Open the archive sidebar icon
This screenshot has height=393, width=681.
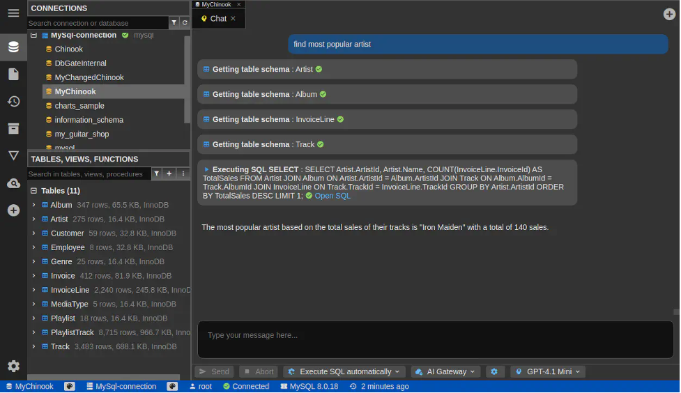13,128
